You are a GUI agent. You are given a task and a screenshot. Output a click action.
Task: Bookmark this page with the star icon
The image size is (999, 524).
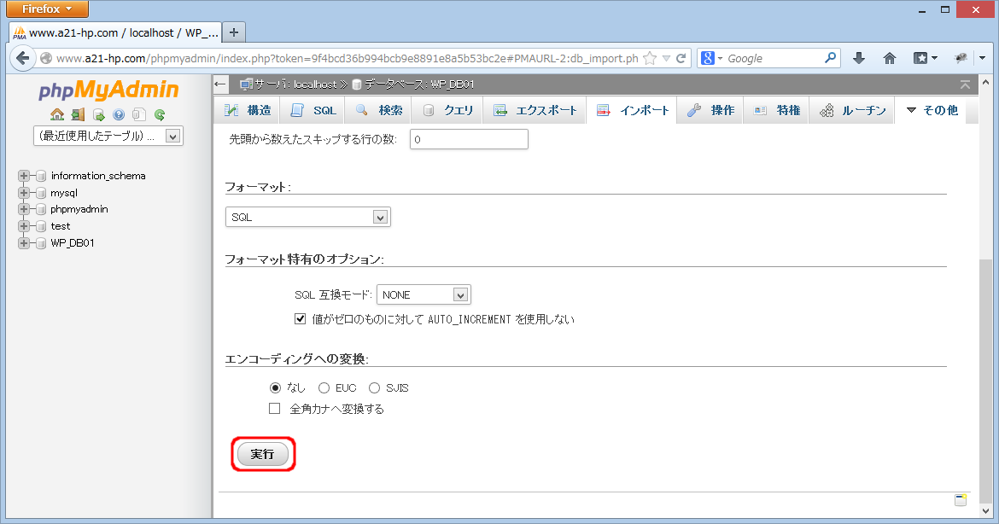650,59
